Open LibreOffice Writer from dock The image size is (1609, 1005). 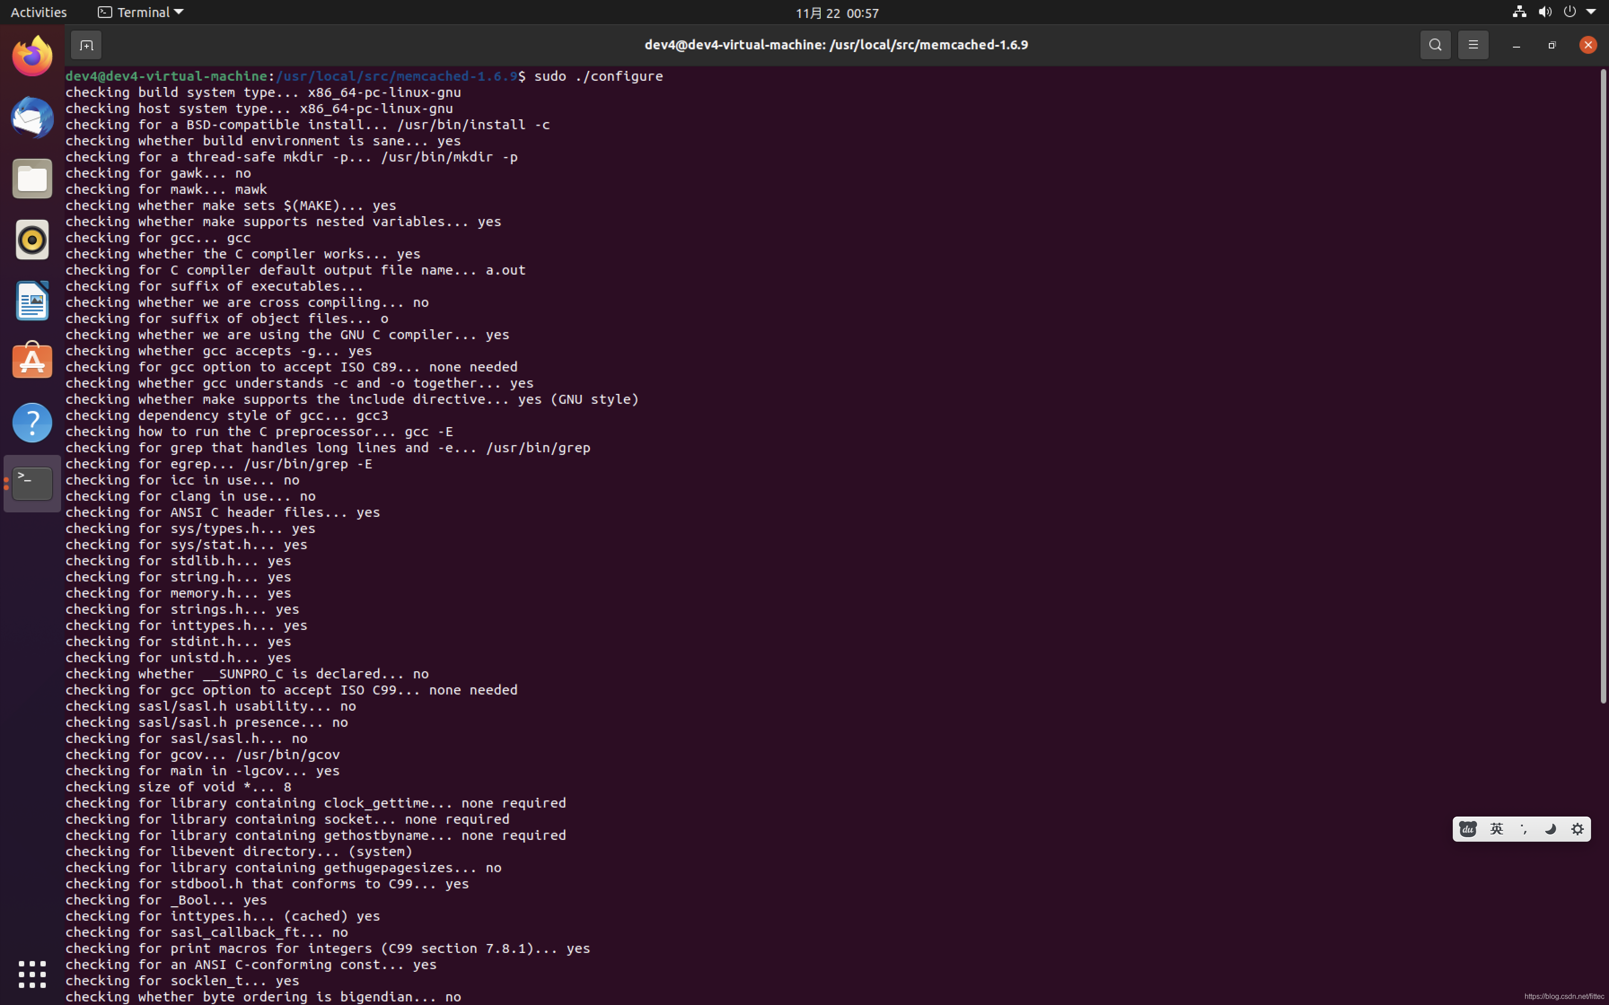32,301
